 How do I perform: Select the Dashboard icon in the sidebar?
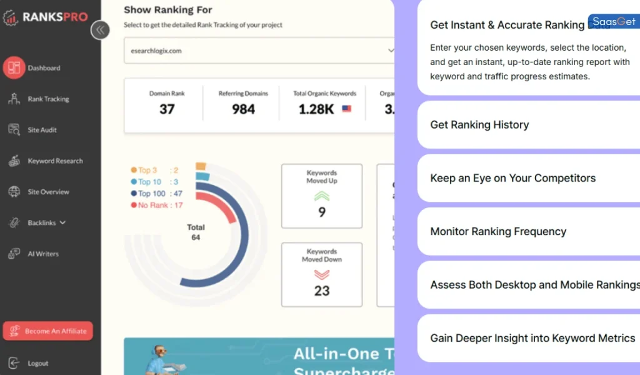(15, 67)
